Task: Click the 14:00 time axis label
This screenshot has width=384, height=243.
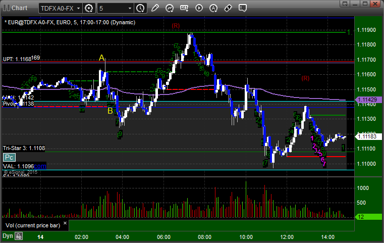Action: (328, 237)
